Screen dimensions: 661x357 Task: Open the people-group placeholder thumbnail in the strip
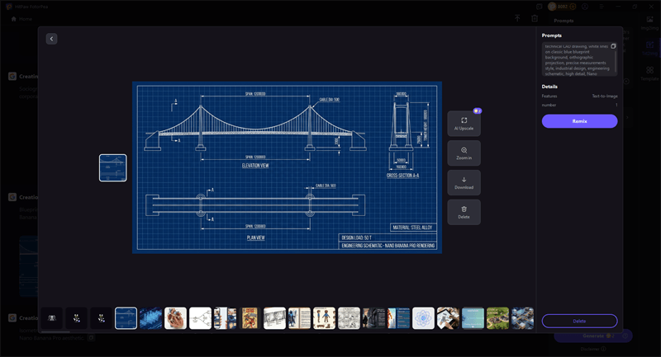(52, 318)
